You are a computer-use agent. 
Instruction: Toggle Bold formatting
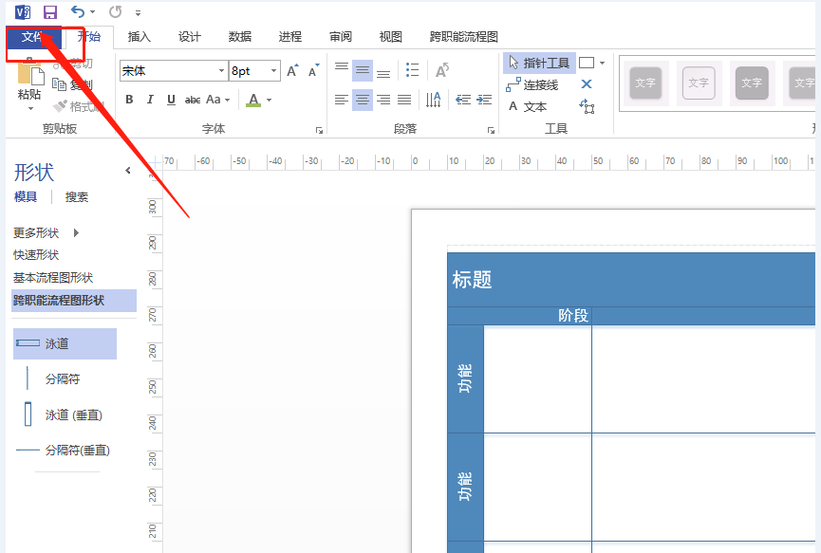tap(129, 100)
